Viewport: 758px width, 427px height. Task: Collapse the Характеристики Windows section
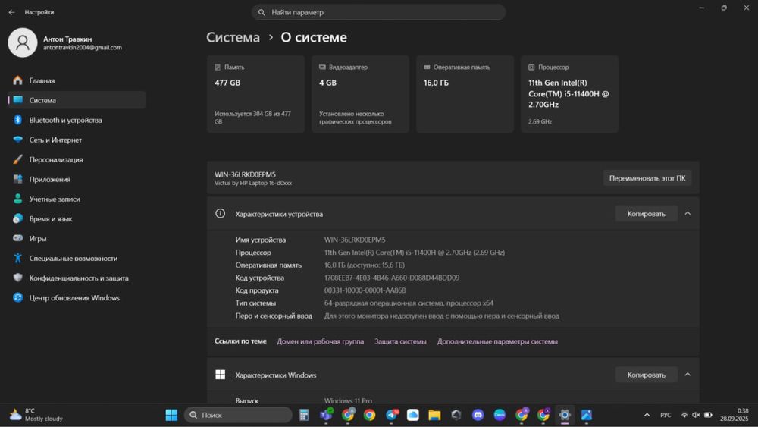pos(688,375)
